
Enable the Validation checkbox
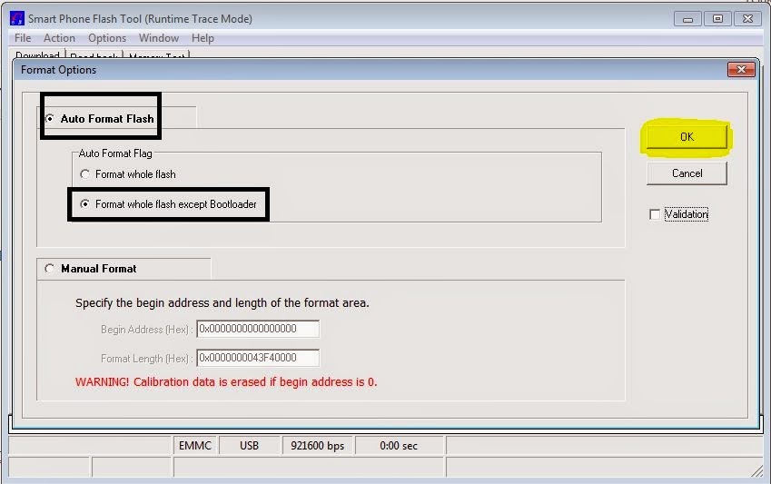pos(655,214)
